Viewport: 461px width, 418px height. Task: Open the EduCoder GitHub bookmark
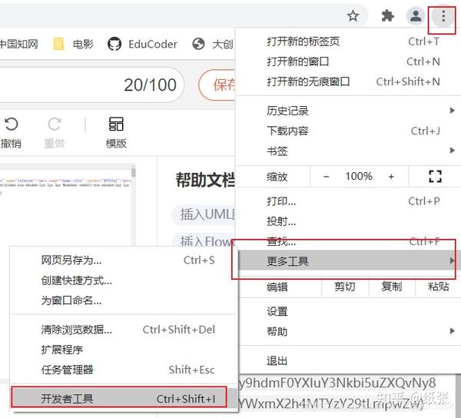point(142,44)
